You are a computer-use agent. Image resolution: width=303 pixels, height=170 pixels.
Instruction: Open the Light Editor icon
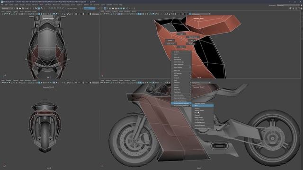click(x=127, y=8)
